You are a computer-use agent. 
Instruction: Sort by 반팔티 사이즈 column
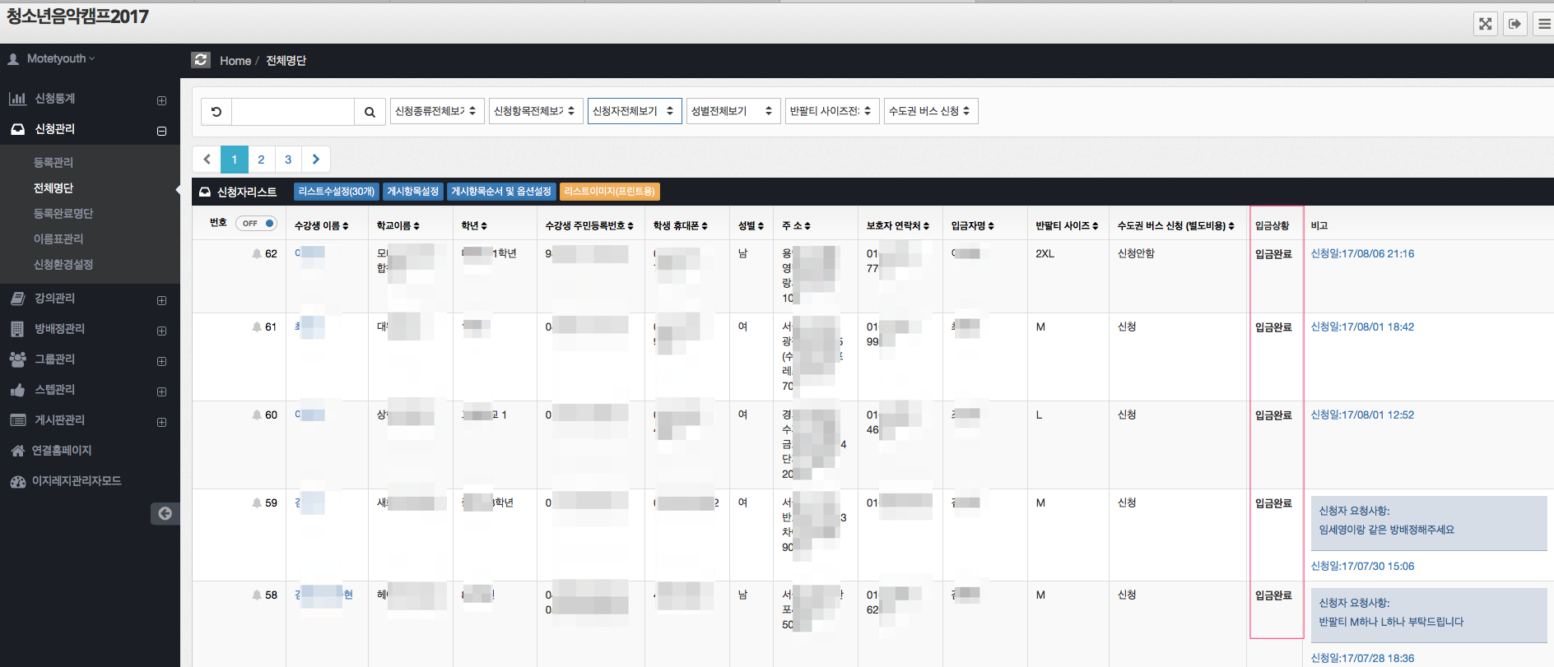tap(1067, 225)
